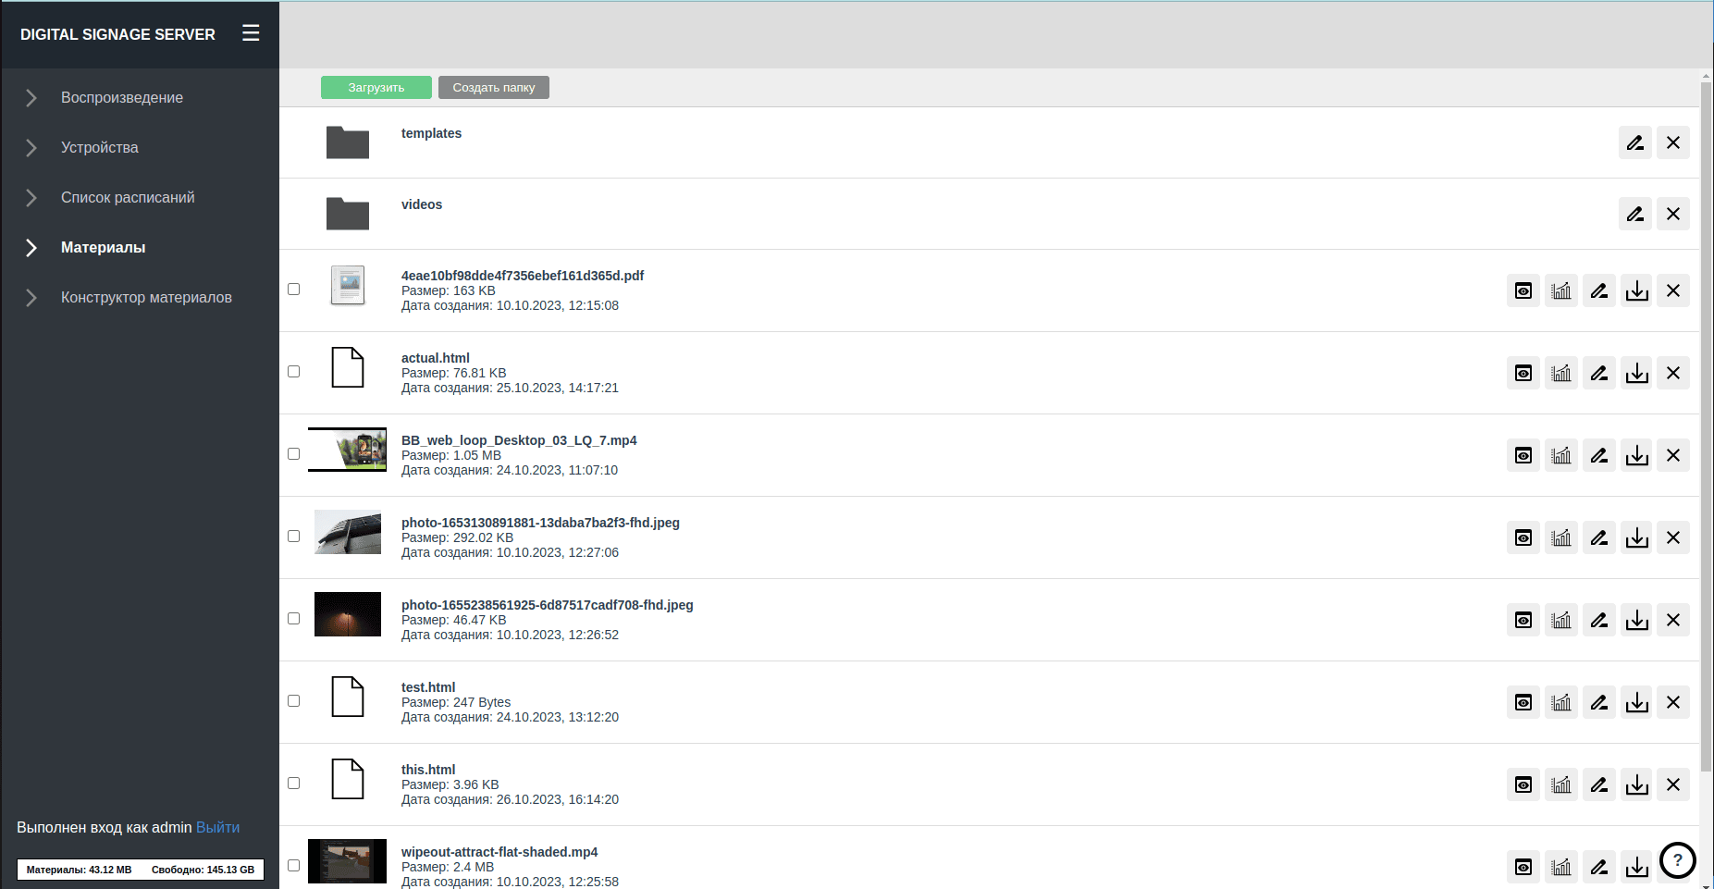
Task: Delete the videos folder
Action: click(x=1672, y=215)
